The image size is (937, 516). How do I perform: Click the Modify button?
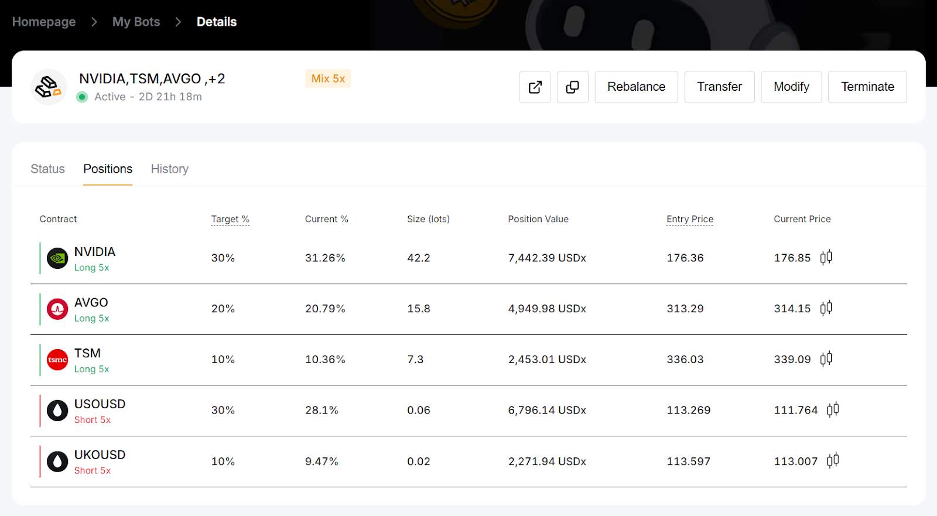click(791, 87)
